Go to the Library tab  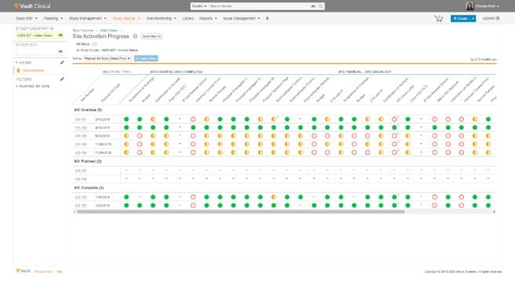(188, 18)
